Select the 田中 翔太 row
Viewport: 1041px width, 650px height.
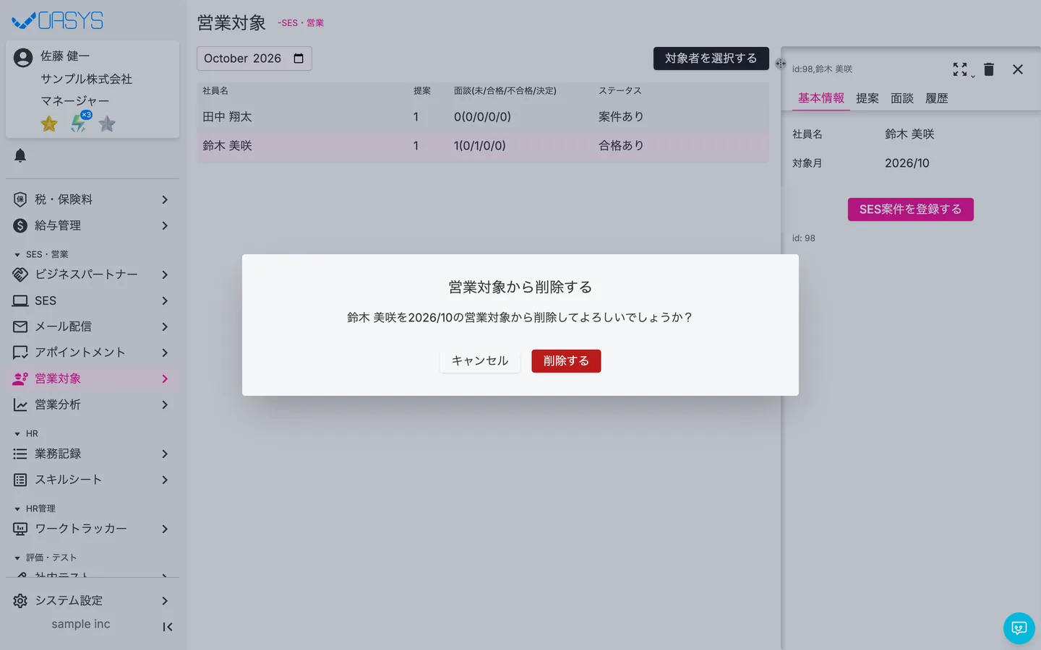point(482,117)
